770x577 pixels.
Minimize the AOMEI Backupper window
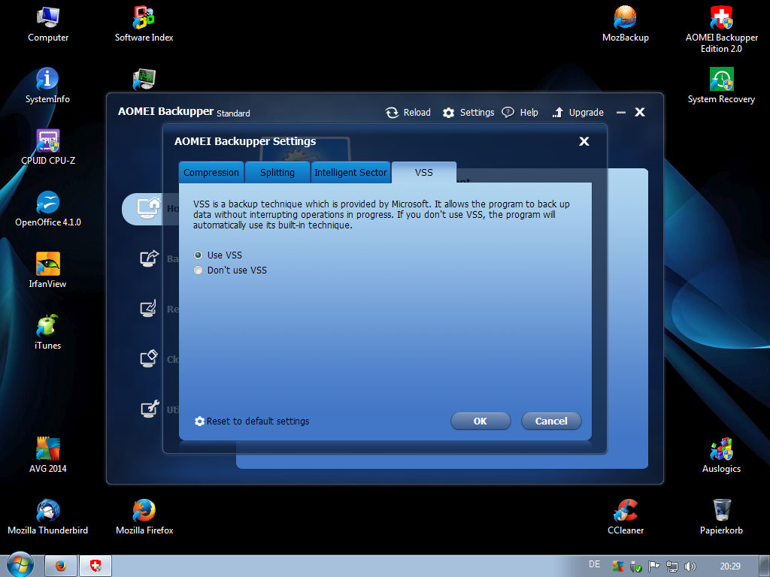(x=620, y=113)
